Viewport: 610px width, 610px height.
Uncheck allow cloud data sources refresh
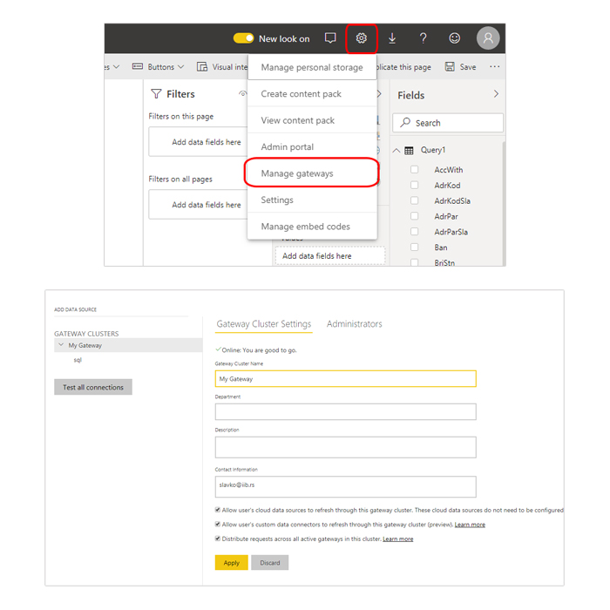click(218, 510)
